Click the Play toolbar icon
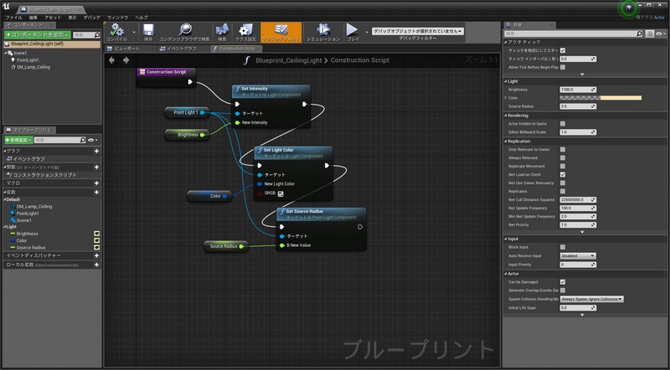This screenshot has height=370, width=670. pyautogui.click(x=352, y=30)
